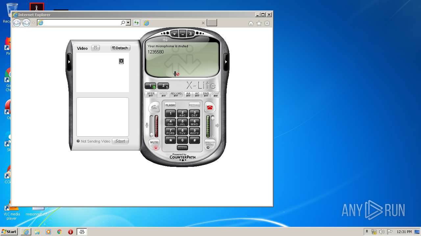421x236 pixels.
Task: Show hidden system tray icons
Action: (x=367, y=232)
